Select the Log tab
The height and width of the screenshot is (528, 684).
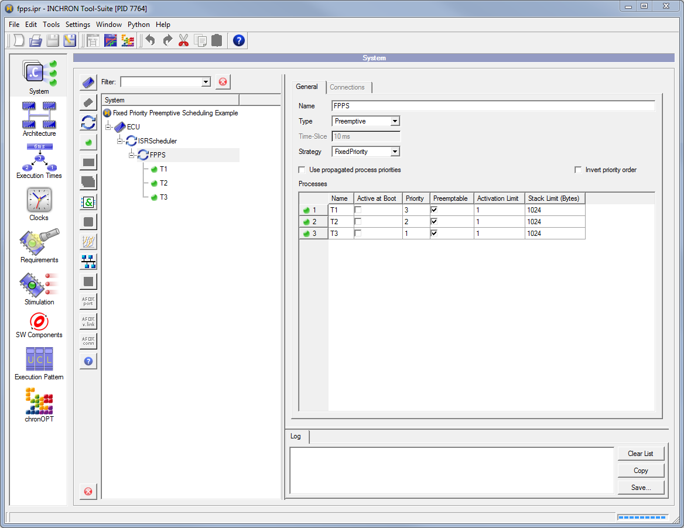(296, 436)
